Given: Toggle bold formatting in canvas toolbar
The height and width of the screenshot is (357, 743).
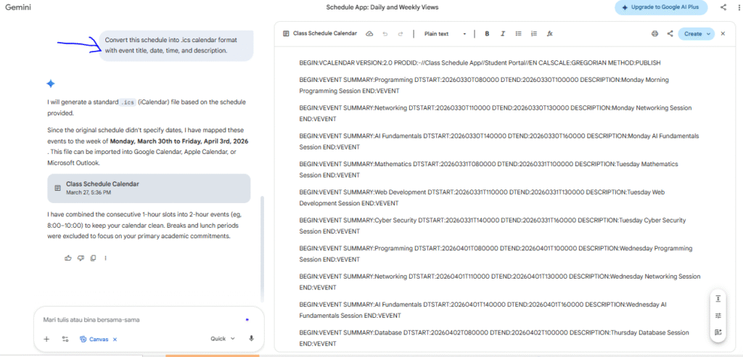Looking at the screenshot, I should 487,33.
